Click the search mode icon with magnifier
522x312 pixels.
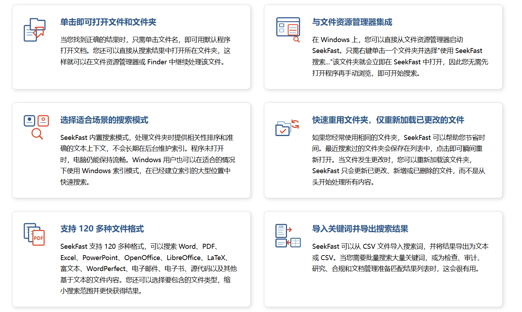click(36, 127)
